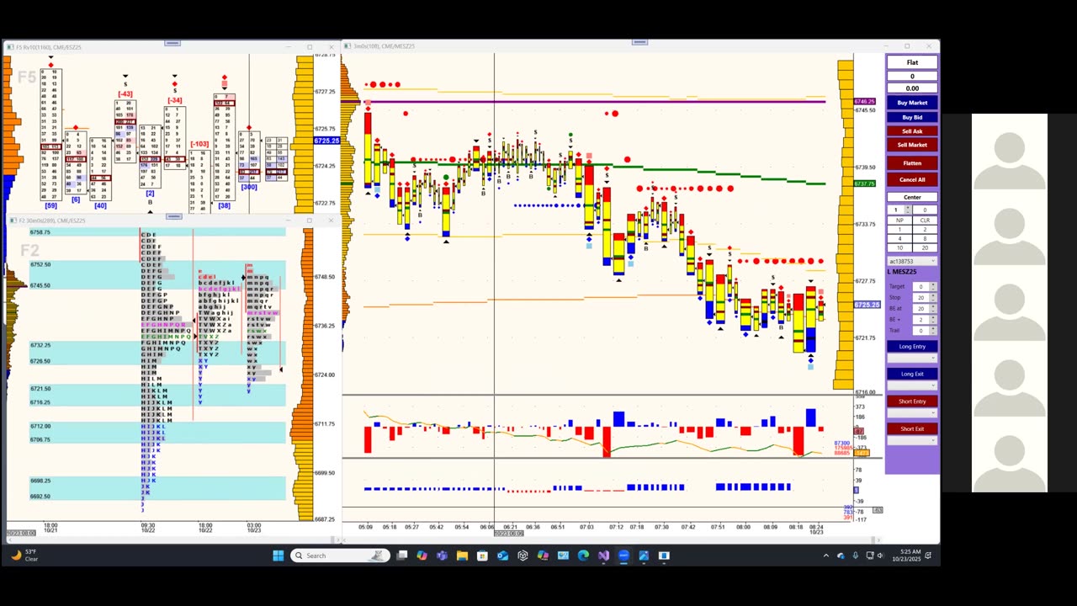Click the 6752.50 level in F2 profile window

[x=40, y=264]
